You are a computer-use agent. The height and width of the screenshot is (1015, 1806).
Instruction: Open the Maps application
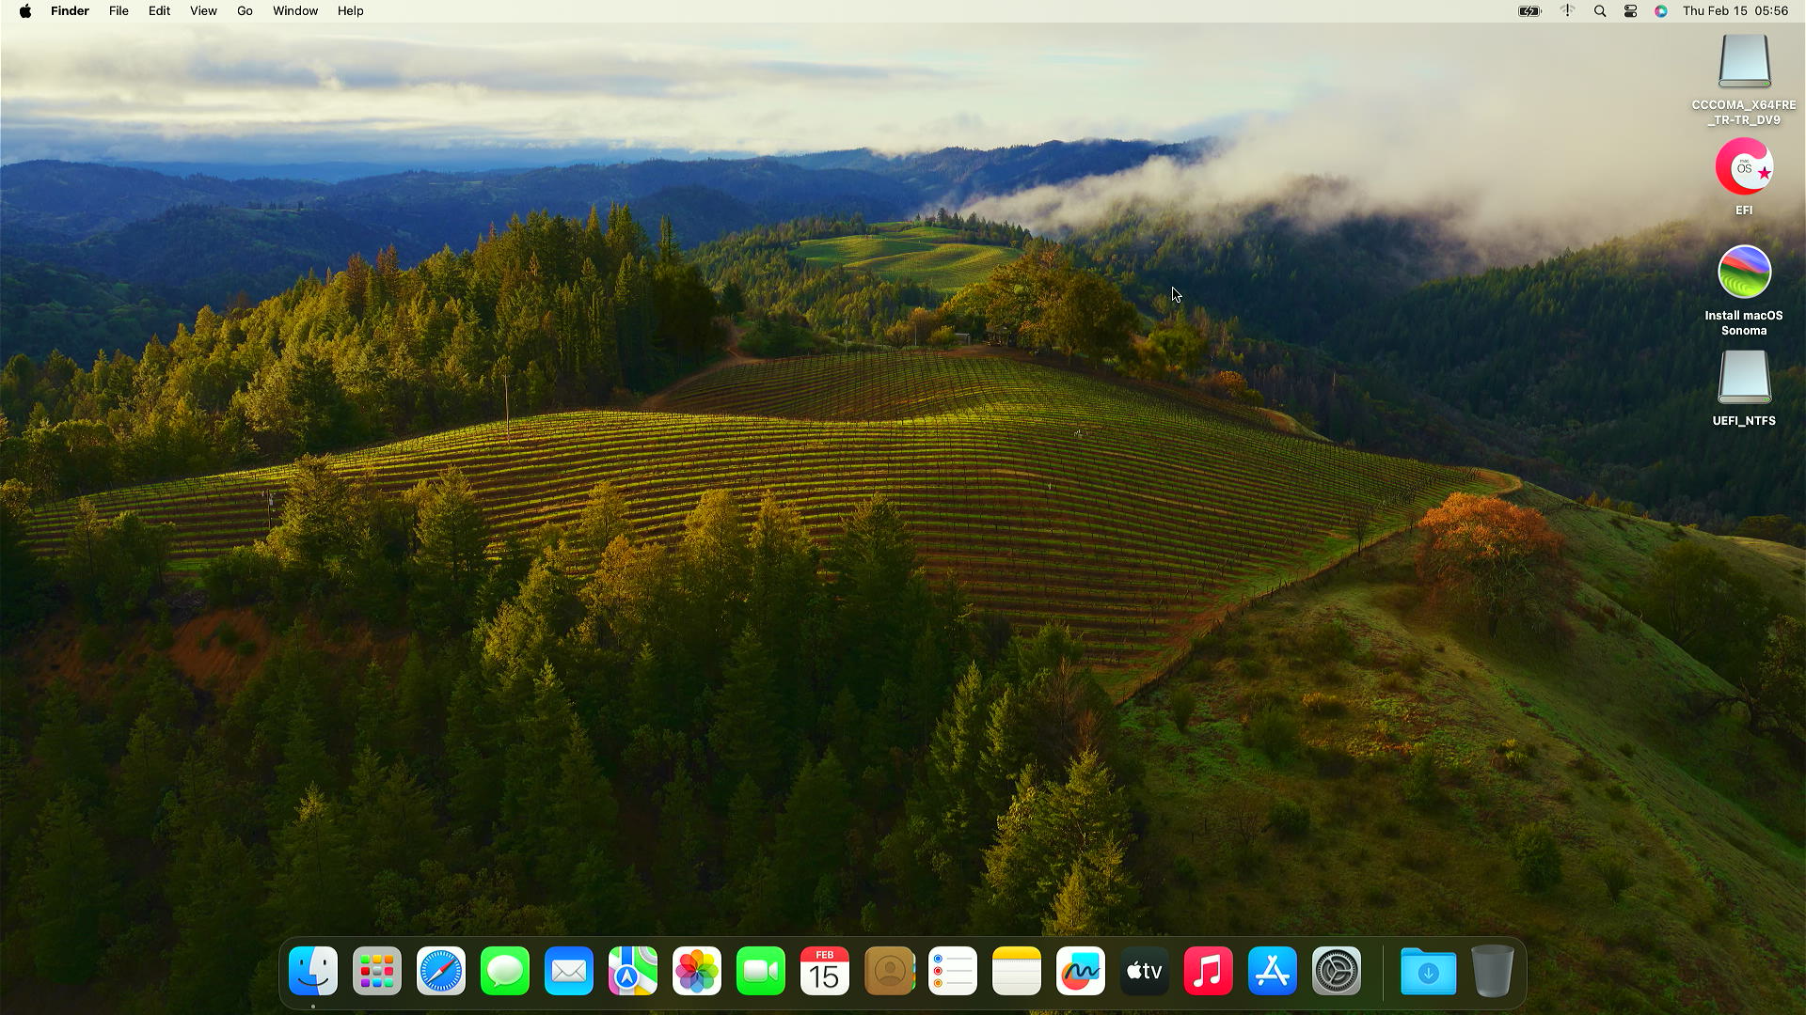click(632, 971)
